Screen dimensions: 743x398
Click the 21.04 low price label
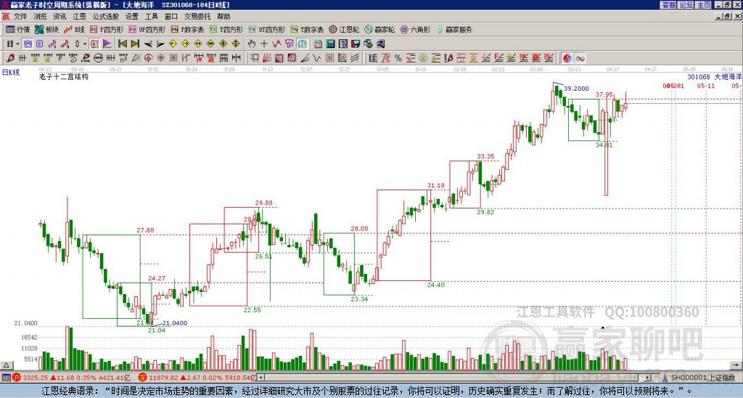(157, 330)
